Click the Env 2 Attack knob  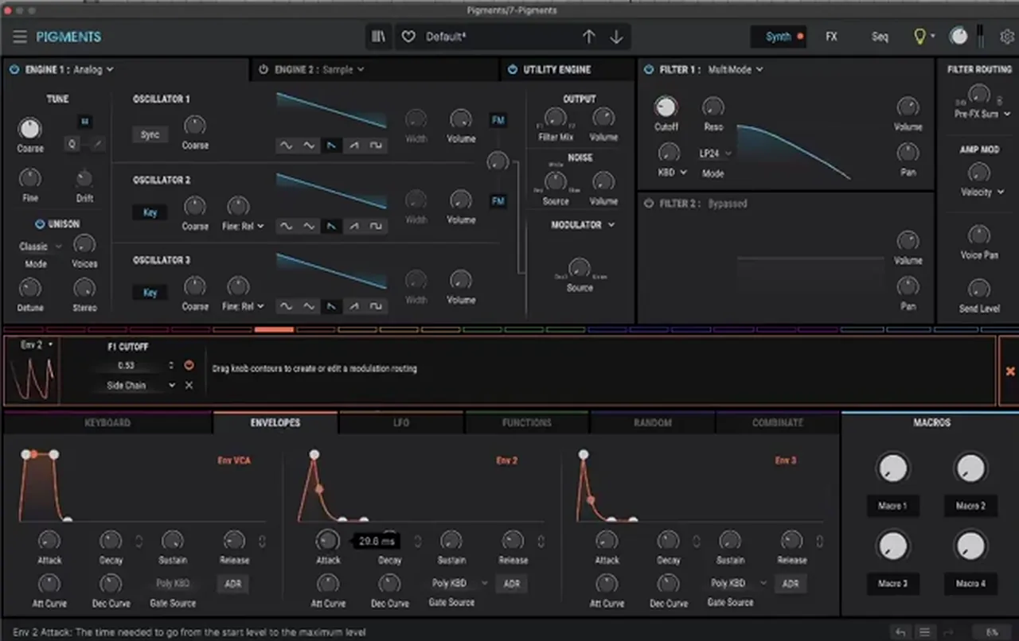(x=328, y=541)
